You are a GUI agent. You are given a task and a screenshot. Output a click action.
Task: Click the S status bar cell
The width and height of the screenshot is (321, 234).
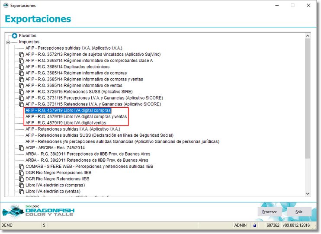[44, 225]
